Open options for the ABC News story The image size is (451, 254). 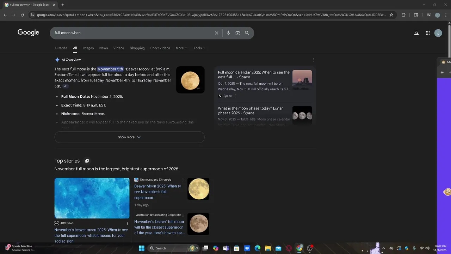(x=127, y=223)
